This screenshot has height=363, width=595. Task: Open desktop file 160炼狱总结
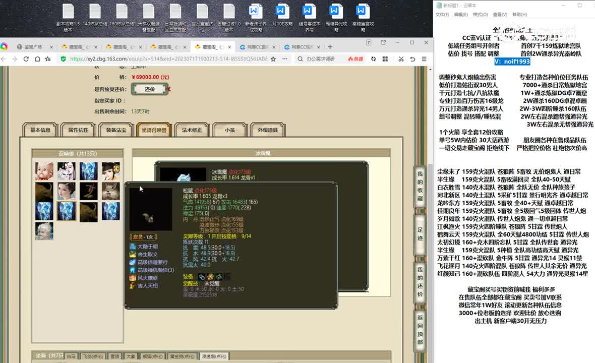coord(122,15)
